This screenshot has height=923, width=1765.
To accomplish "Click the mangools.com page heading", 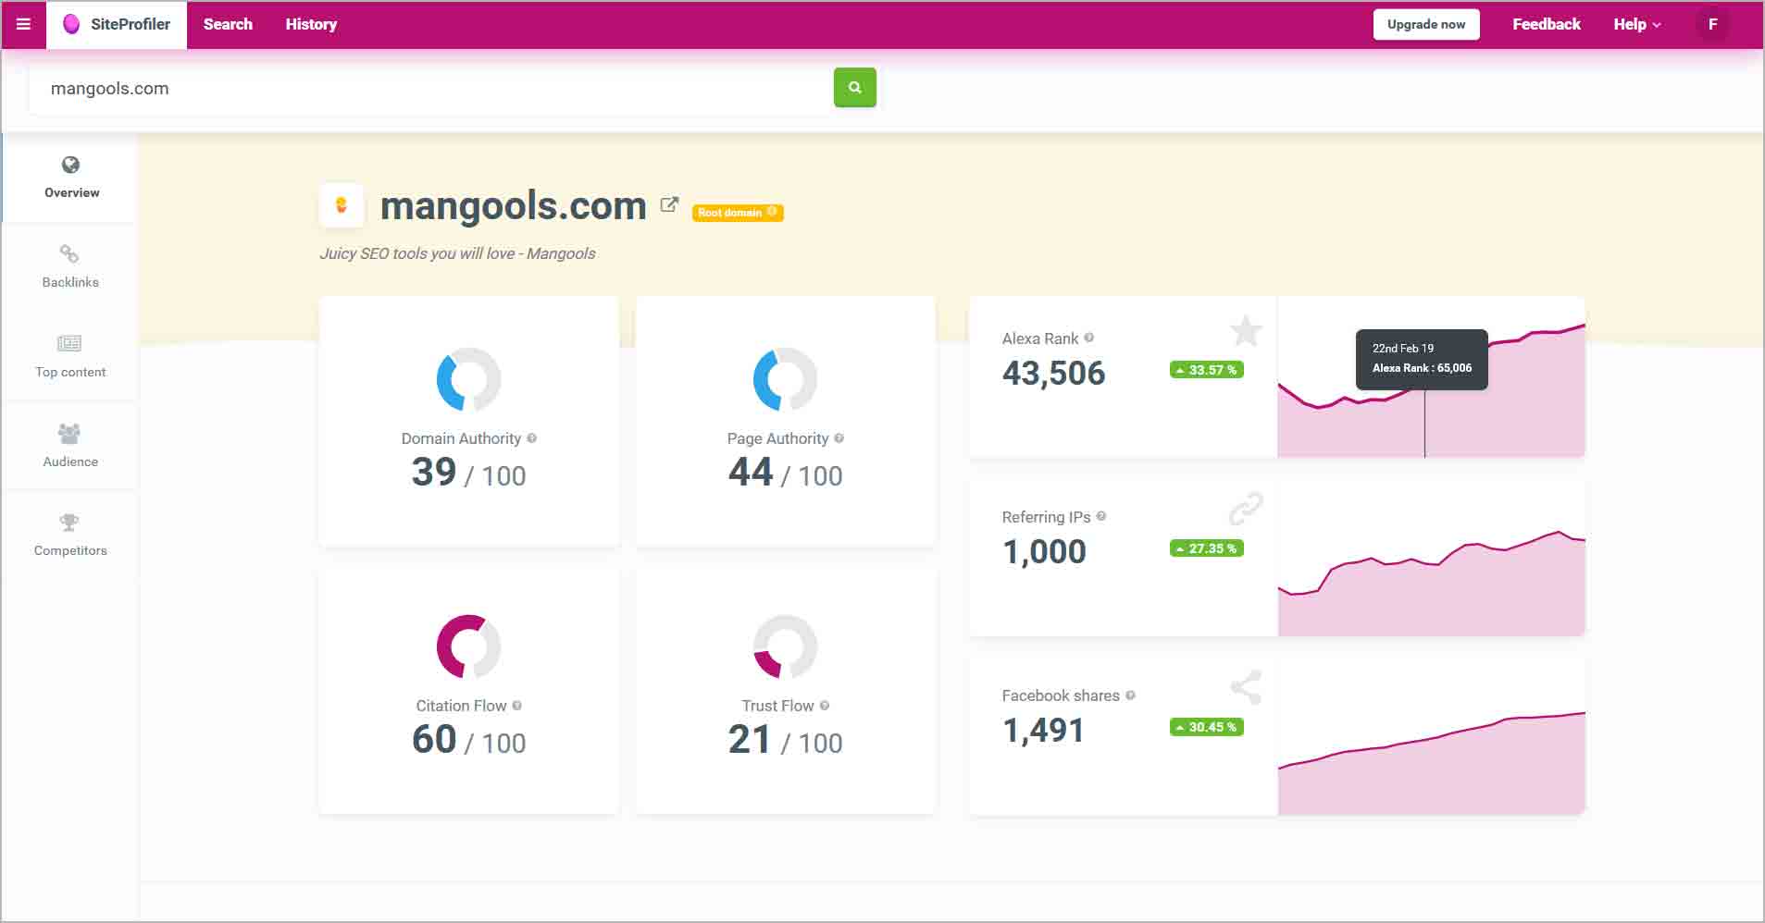I will tap(513, 205).
